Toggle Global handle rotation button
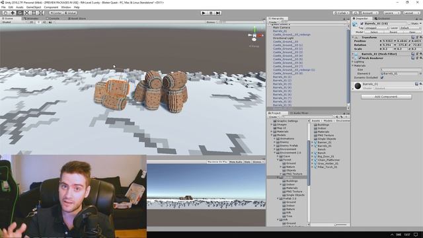Screen dimensions: 423x238 pos(70,13)
